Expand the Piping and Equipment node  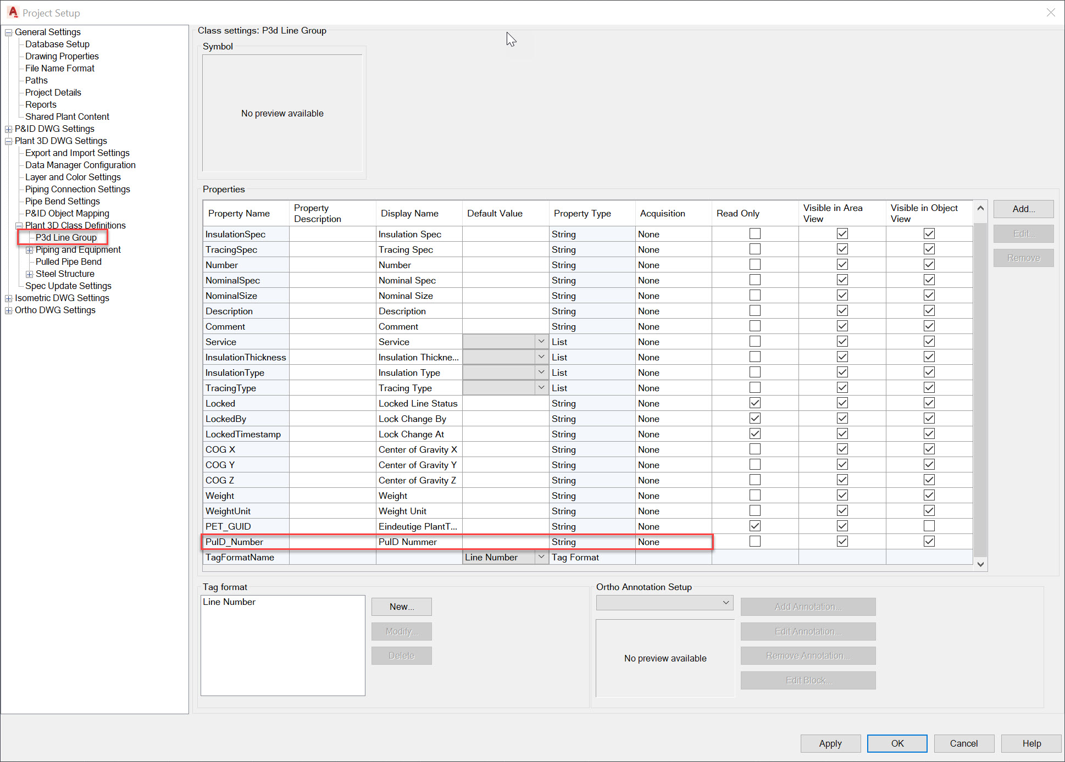[30, 249]
